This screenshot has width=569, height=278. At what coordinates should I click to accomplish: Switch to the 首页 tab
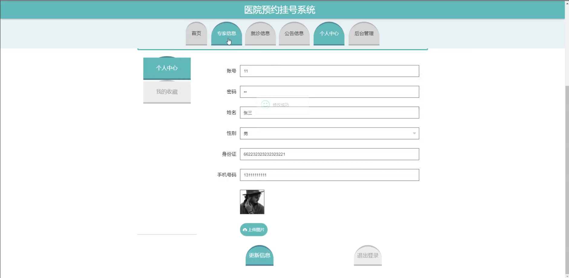point(196,34)
